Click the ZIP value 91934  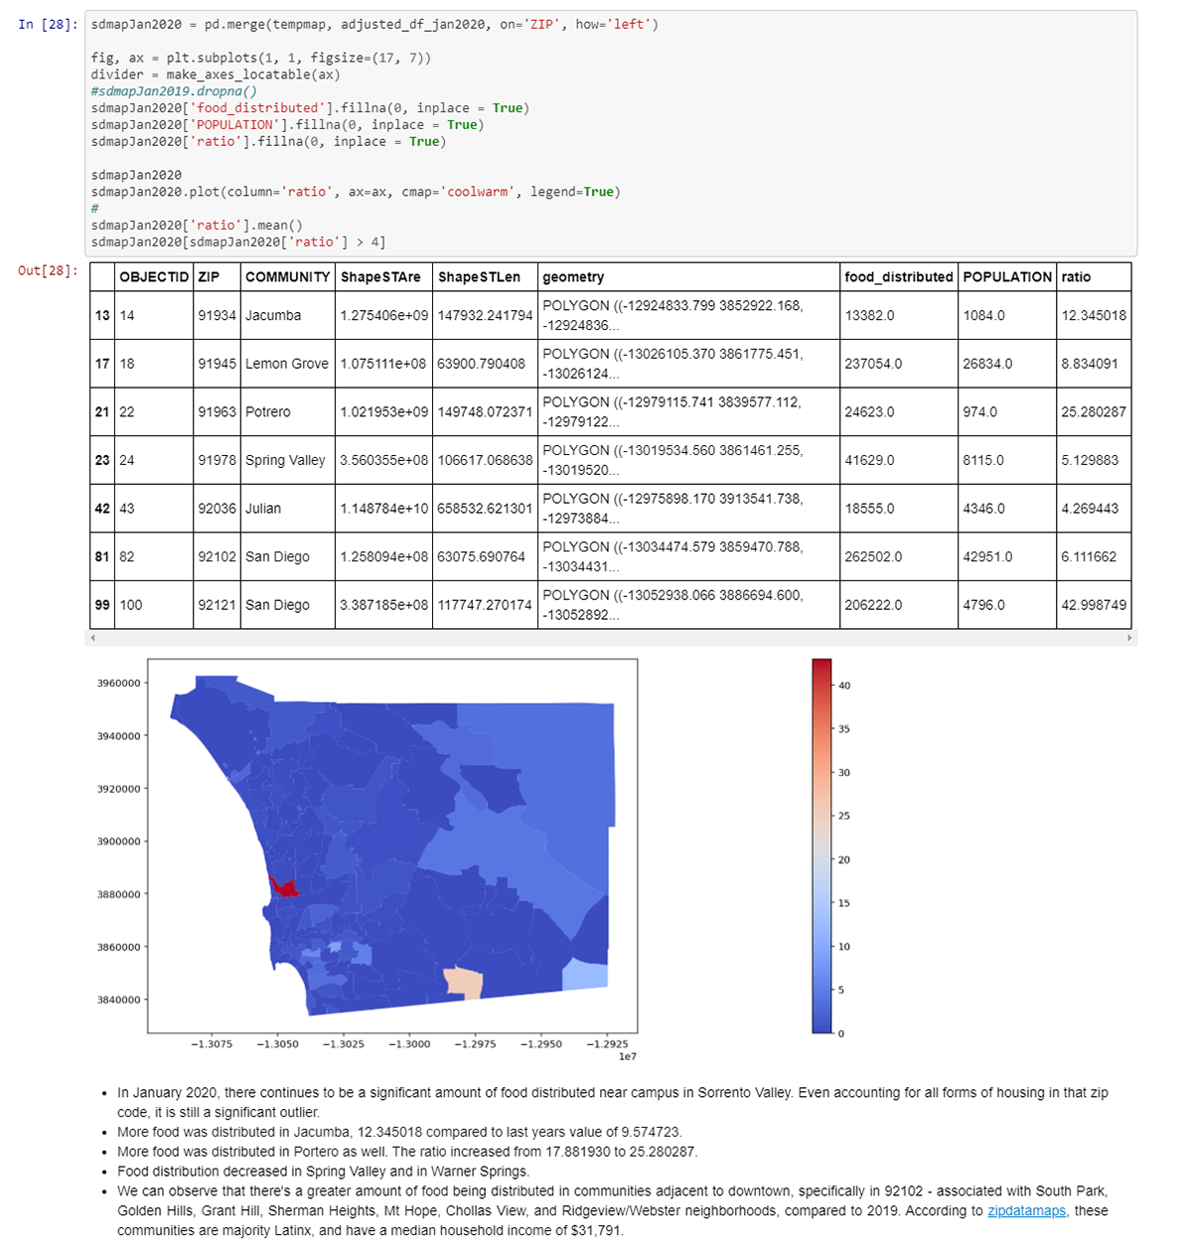[x=217, y=315]
